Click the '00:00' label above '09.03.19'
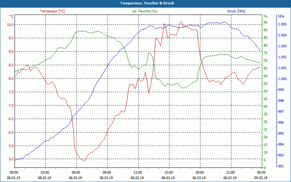 click(x=261, y=173)
